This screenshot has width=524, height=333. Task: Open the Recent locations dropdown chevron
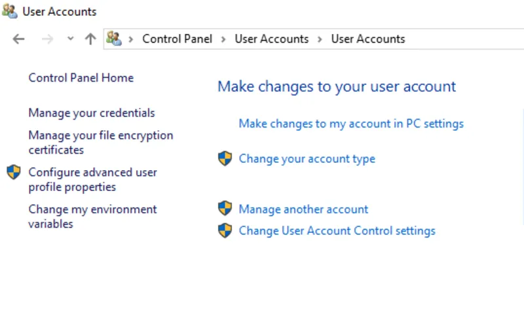[71, 39]
